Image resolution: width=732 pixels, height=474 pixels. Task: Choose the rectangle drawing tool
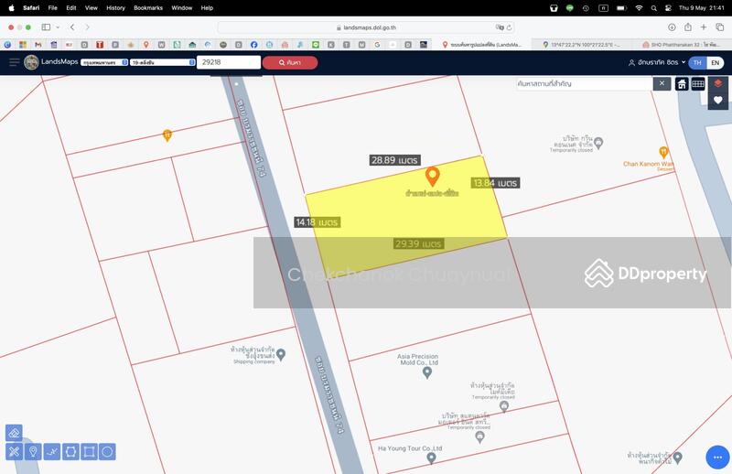click(89, 451)
